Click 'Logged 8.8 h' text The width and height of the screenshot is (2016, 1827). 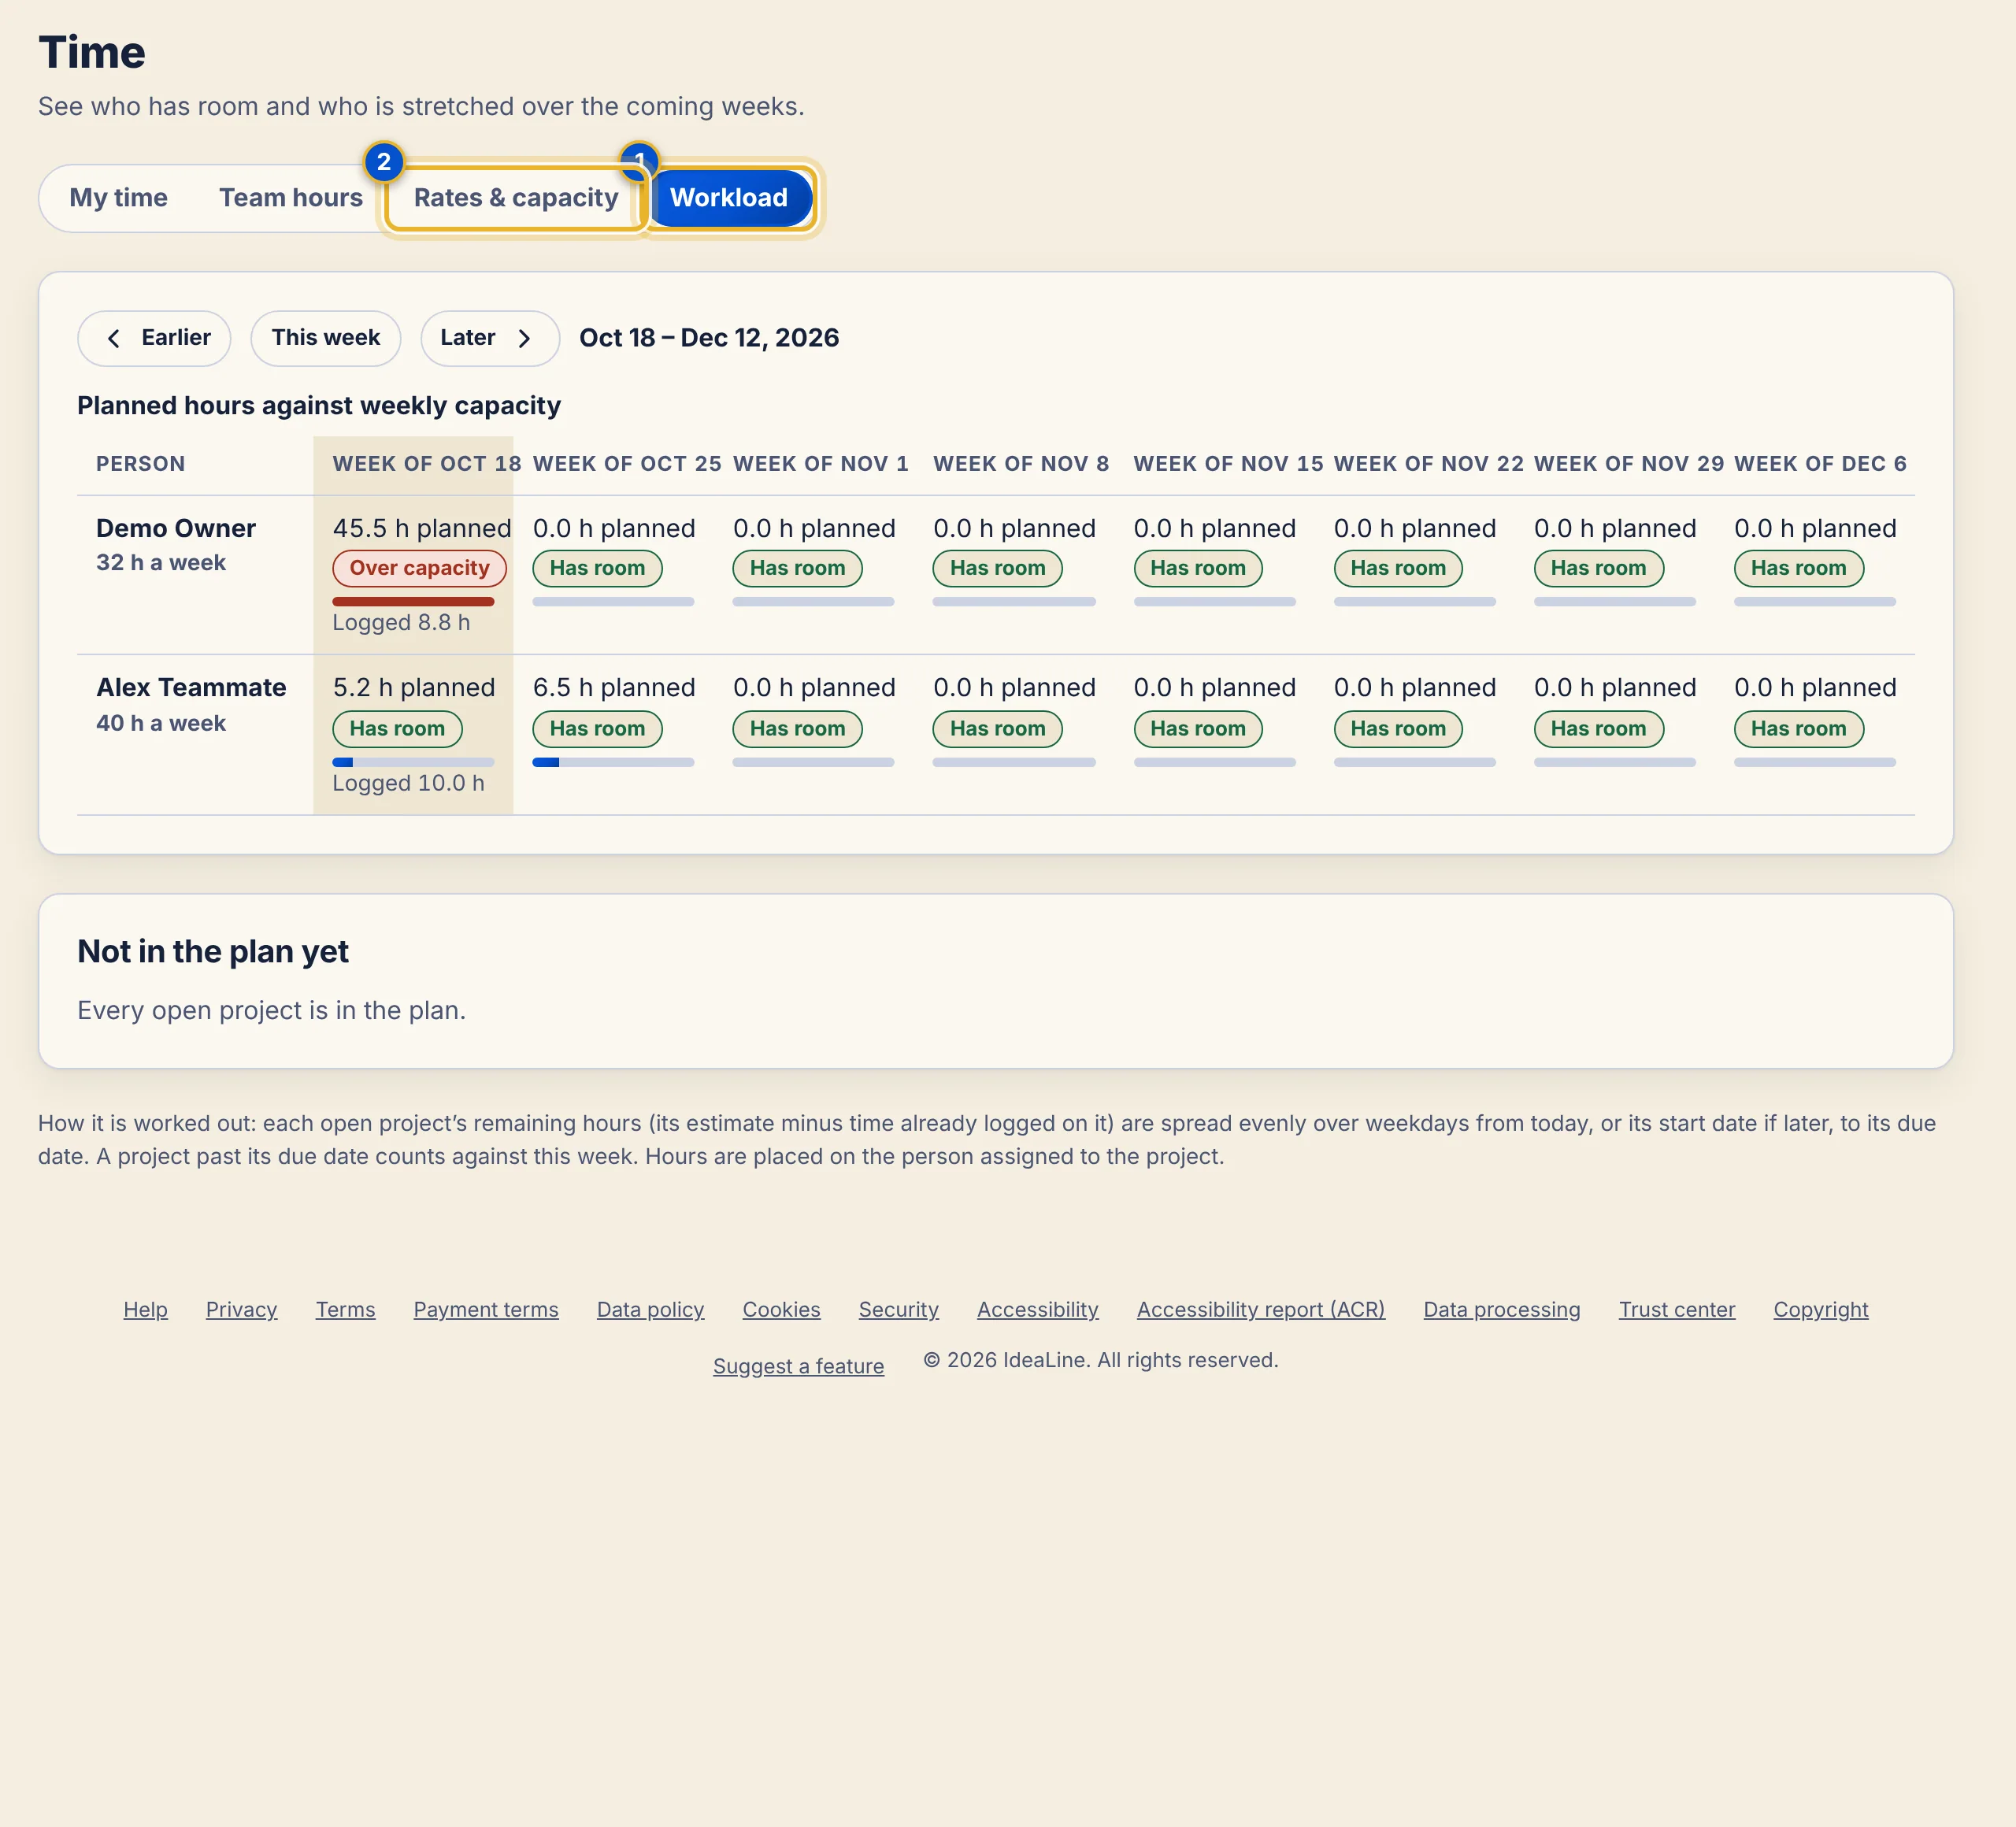pyautogui.click(x=401, y=622)
